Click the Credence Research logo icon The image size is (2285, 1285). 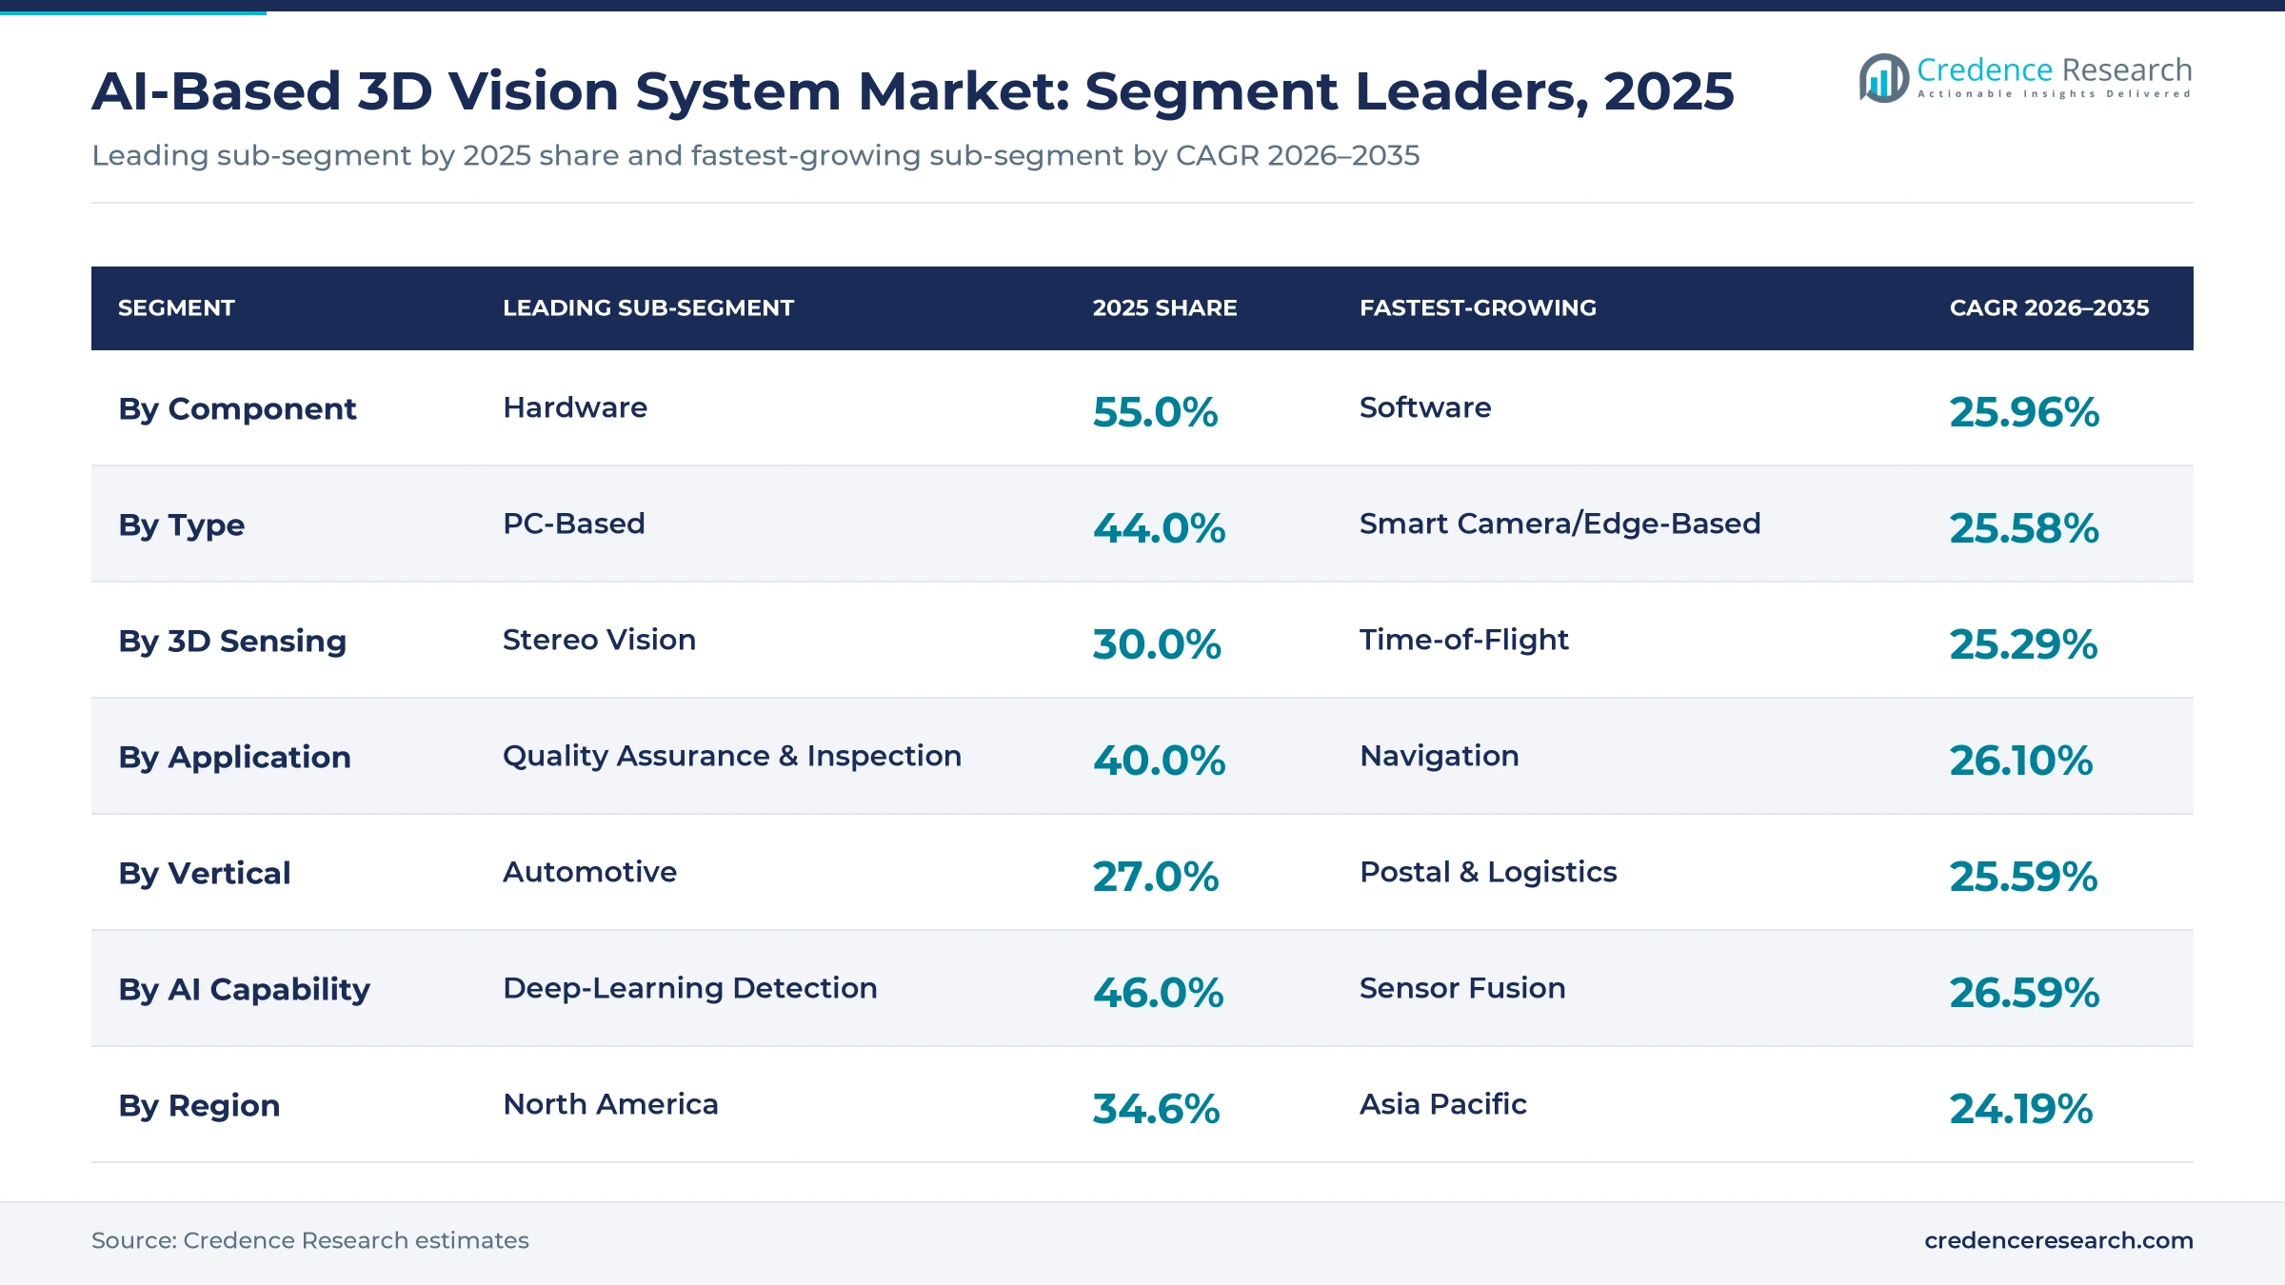point(1883,78)
